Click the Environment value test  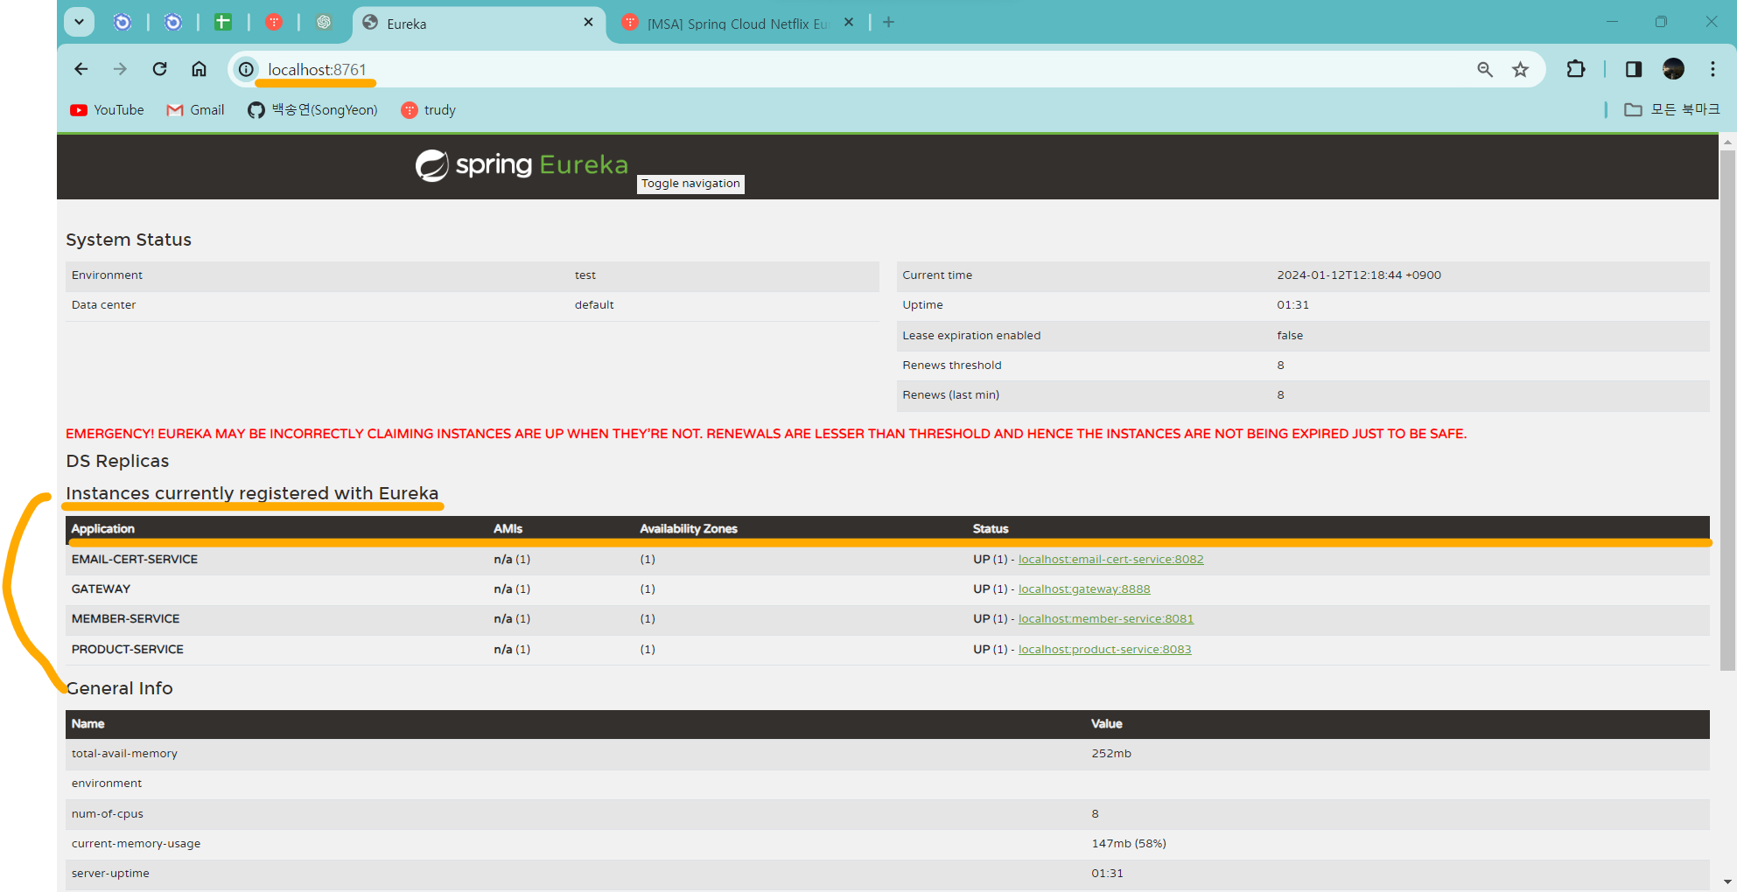click(x=585, y=275)
